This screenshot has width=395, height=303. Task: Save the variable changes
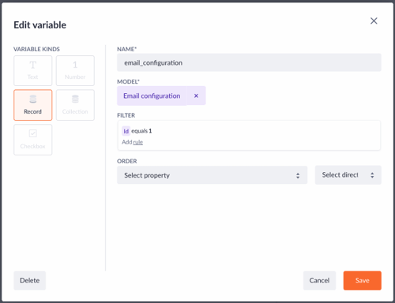[x=362, y=280]
